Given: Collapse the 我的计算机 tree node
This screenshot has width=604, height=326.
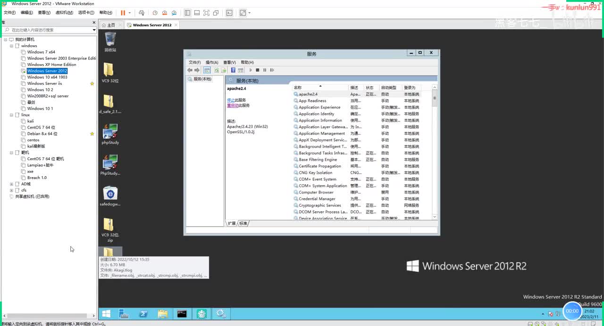Looking at the screenshot, I should click(x=5, y=40).
